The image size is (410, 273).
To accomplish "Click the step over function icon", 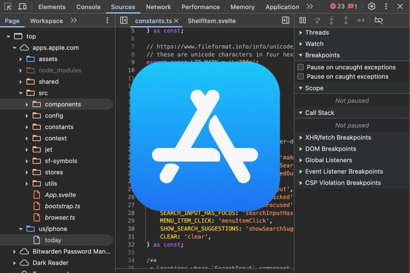I will pyautogui.click(x=317, y=20).
